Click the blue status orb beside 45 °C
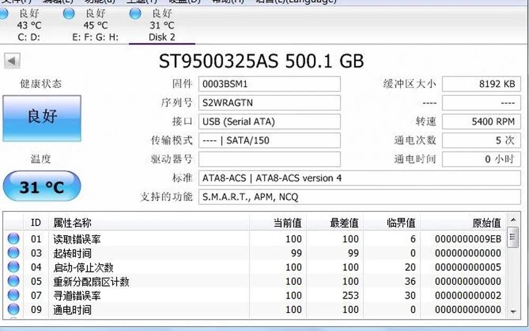The width and height of the screenshot is (529, 331). 69,14
